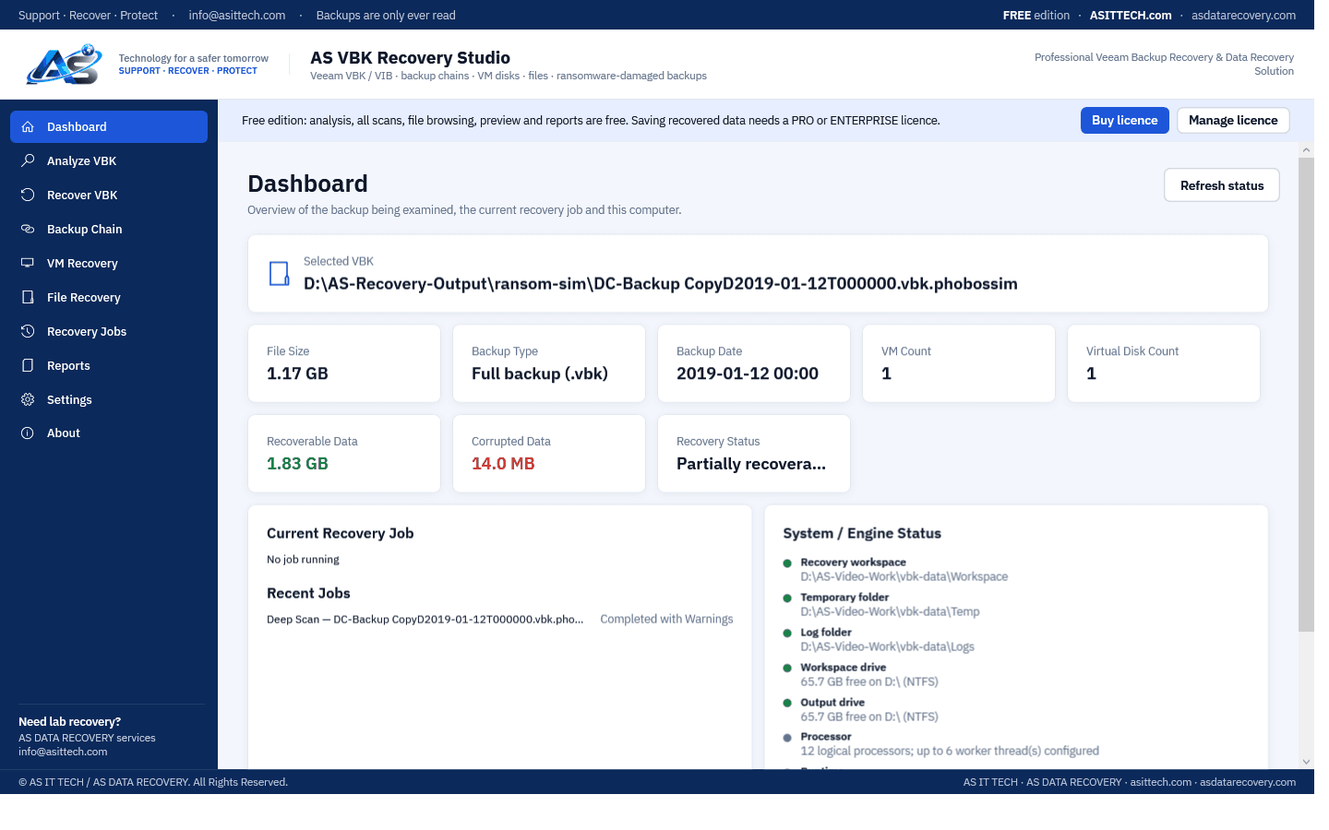
Task: Click the Selected VBK file icon
Action: pyautogui.click(x=280, y=273)
